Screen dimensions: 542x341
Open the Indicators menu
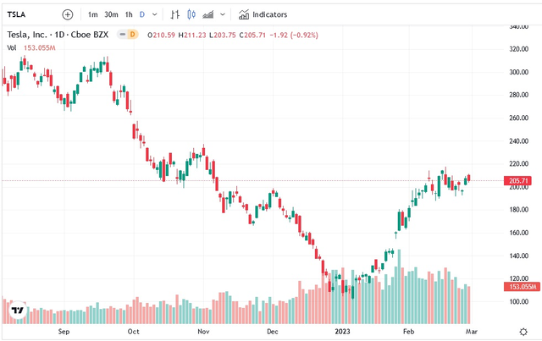(x=263, y=14)
